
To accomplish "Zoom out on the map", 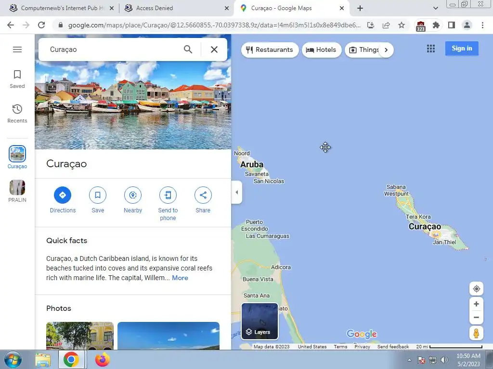I will pos(476,317).
